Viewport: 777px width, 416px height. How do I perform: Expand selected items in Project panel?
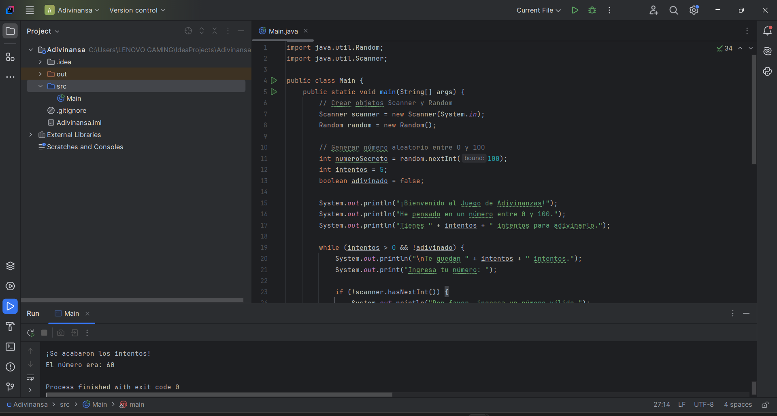pos(202,31)
